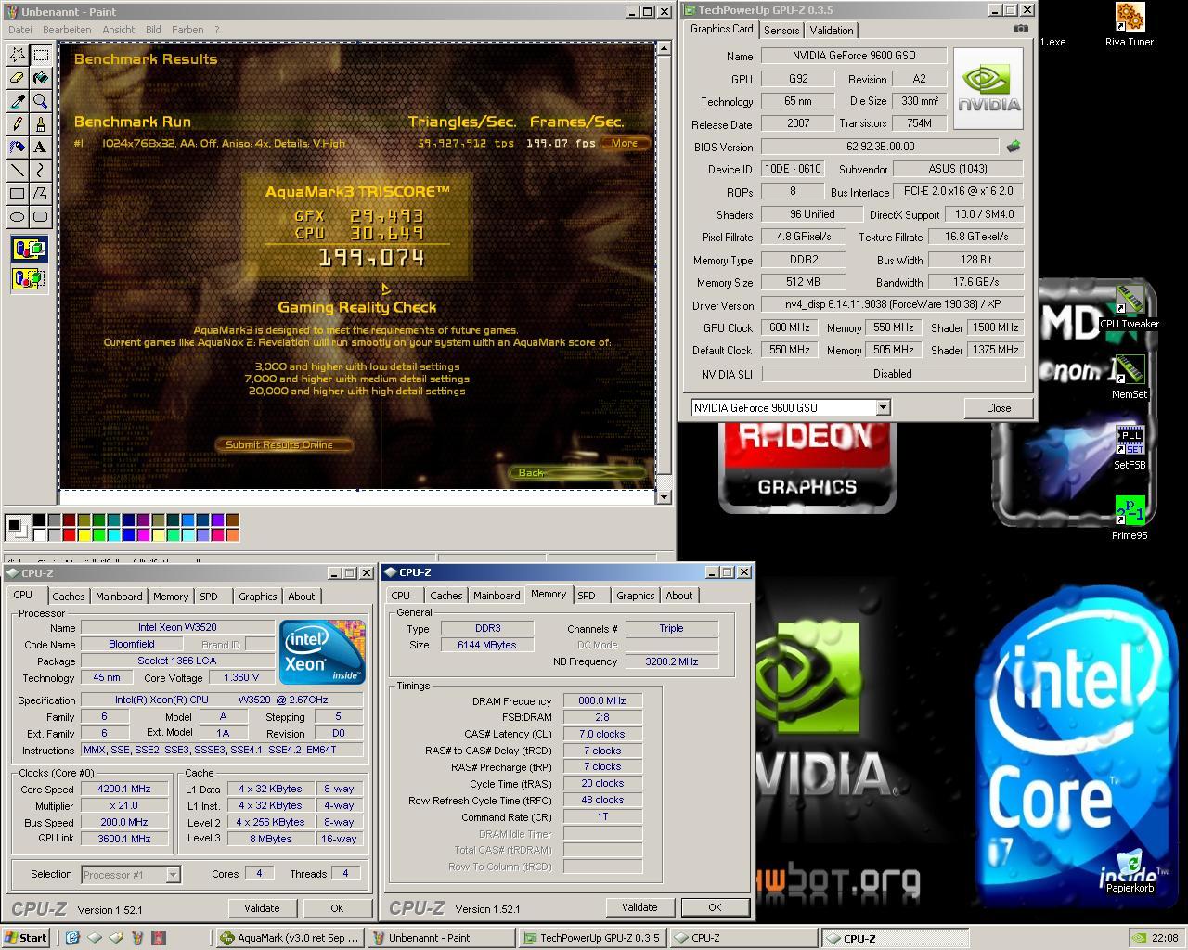Select the rectangular Select tool in Paint
Viewport: 1188px width, 950px height.
point(41,55)
